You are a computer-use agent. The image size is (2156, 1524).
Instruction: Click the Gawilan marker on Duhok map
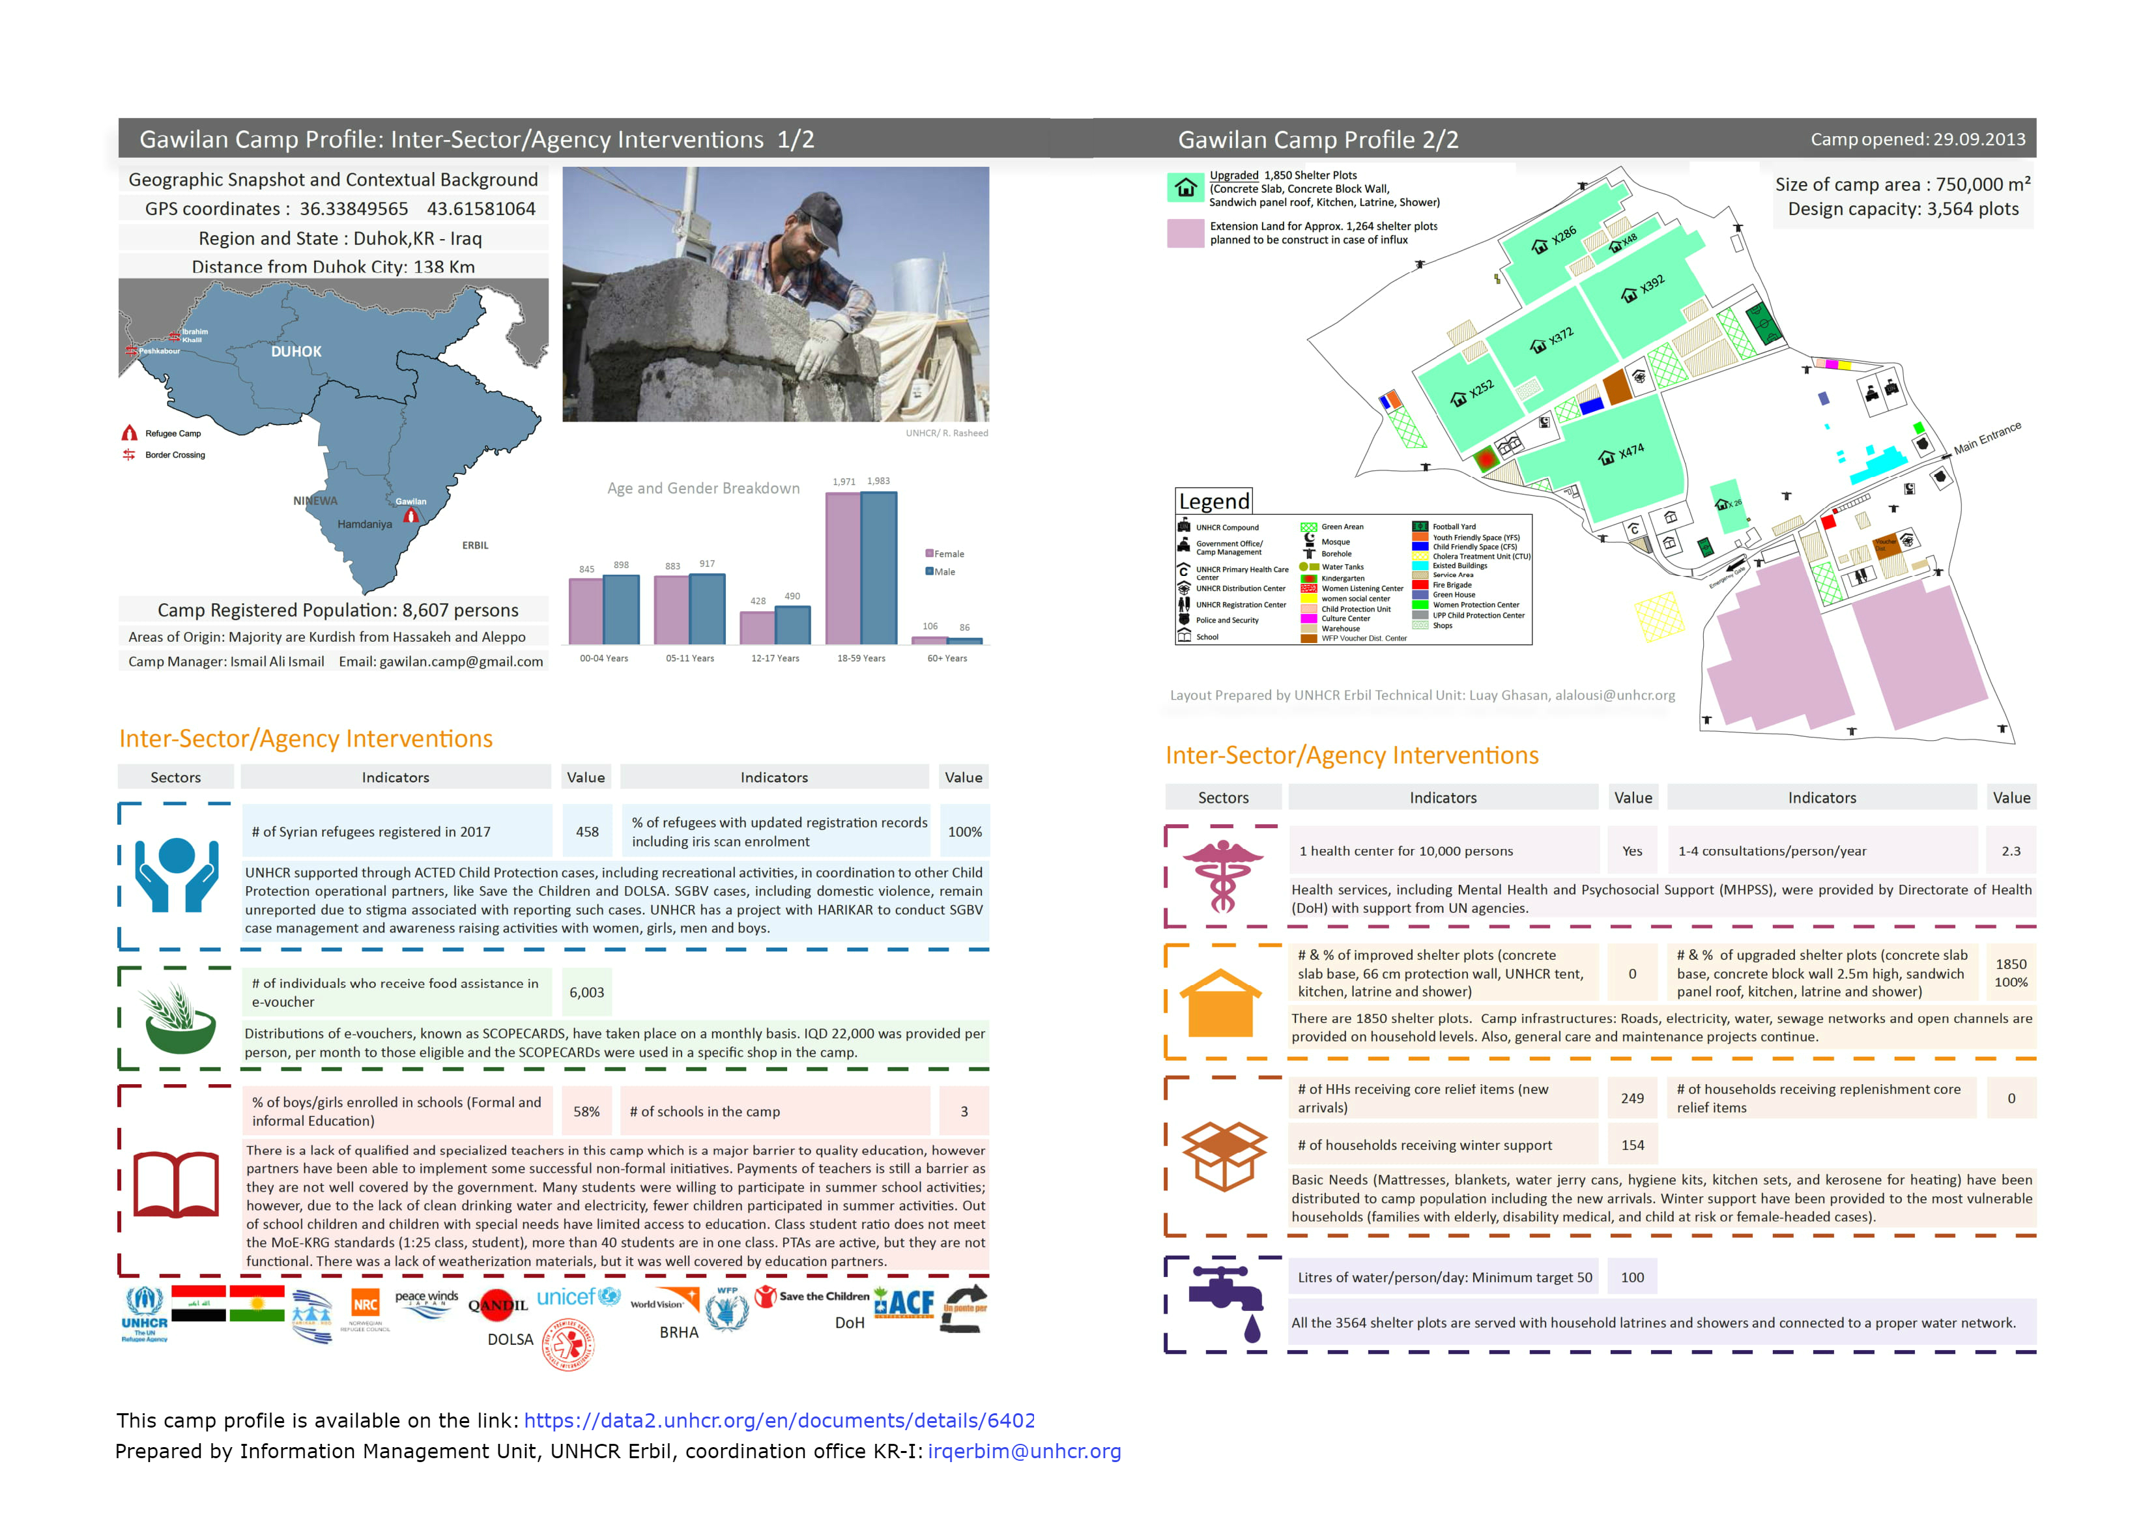[x=410, y=515]
